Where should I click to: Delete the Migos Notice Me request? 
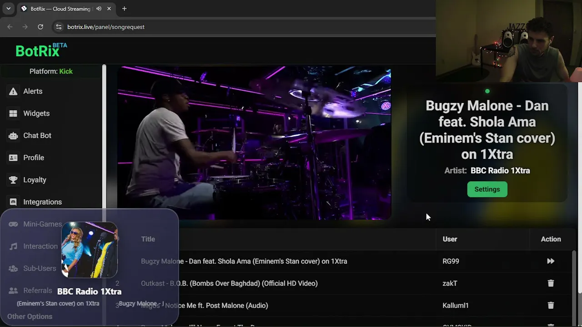(551, 306)
